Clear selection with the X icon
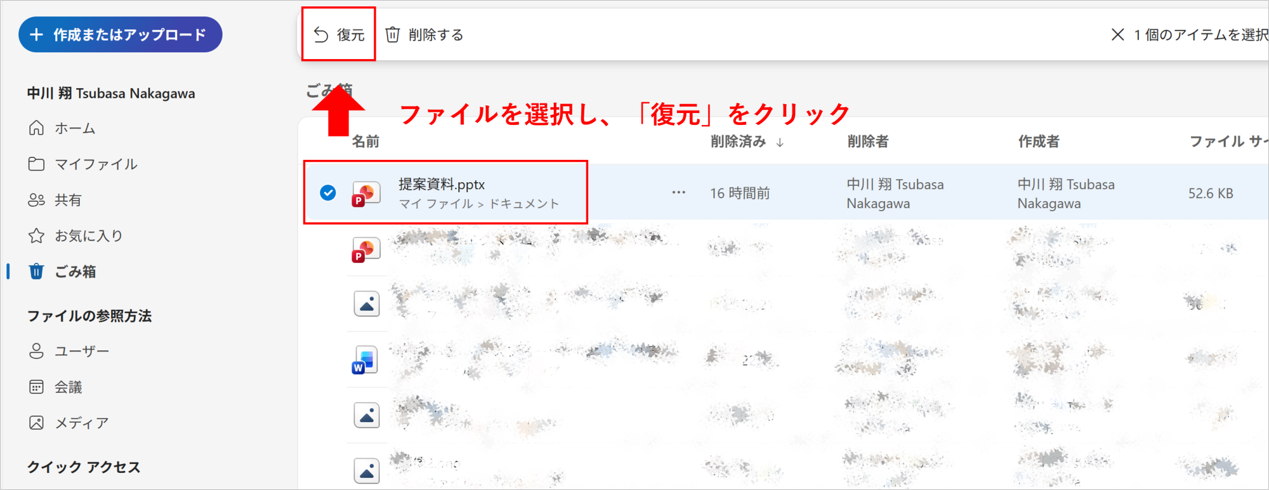Screen dimensions: 1269x490 (x=1117, y=35)
